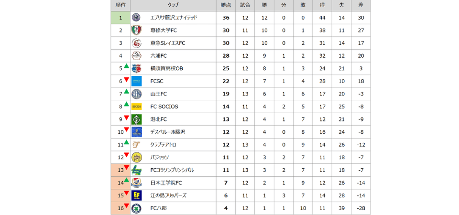Click the 順位 column header

(120, 5)
